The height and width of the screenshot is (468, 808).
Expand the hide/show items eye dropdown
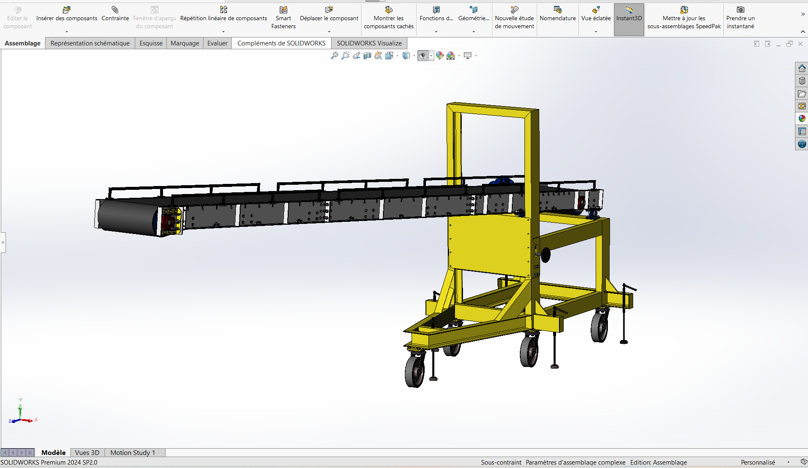431,56
